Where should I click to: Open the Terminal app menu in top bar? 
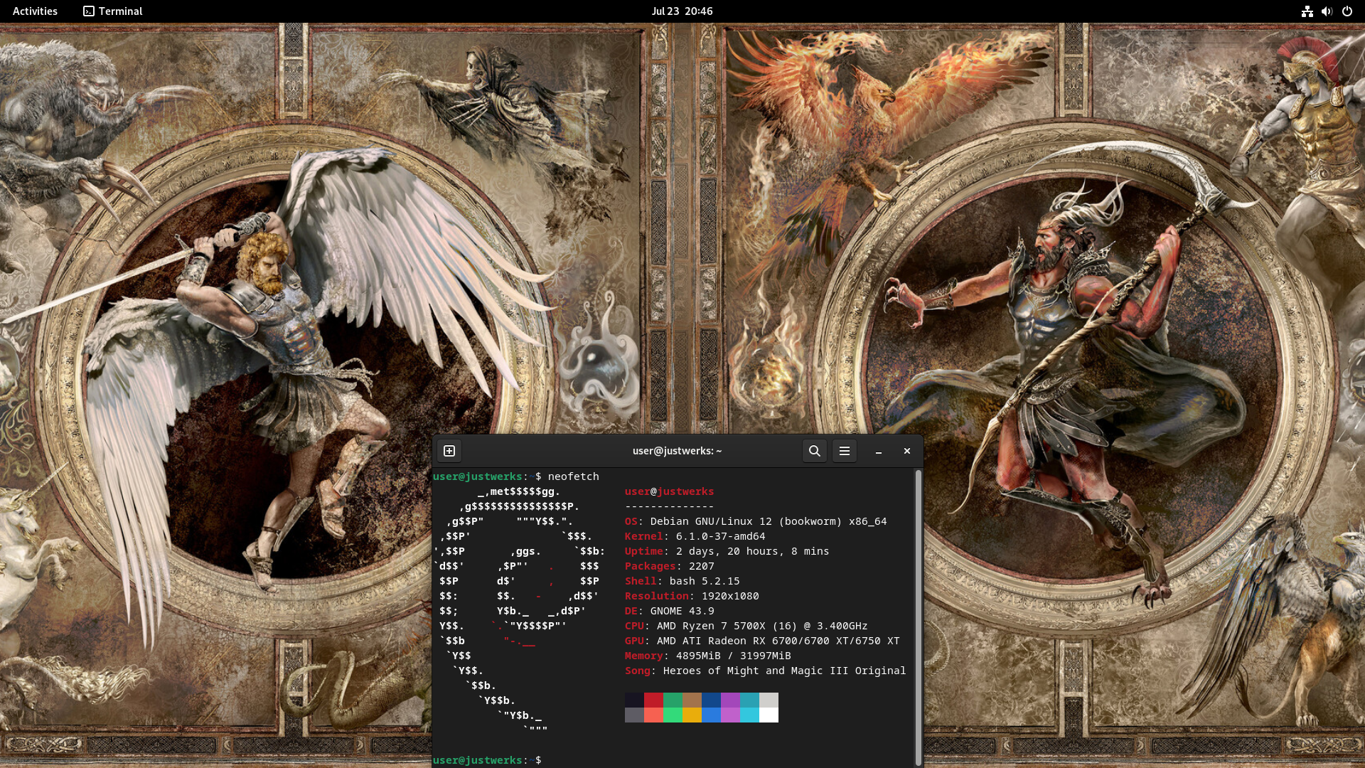[113, 11]
